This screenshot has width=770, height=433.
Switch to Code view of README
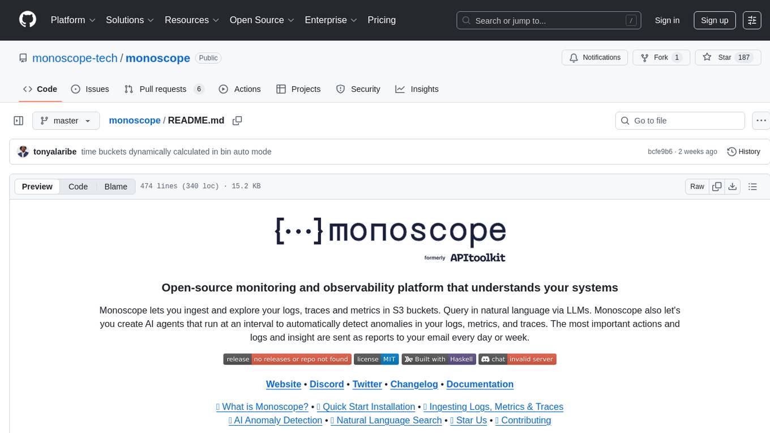(x=78, y=186)
